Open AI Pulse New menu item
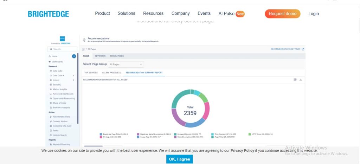Image resolution: width=360 pixels, height=164 pixels. 231,14
